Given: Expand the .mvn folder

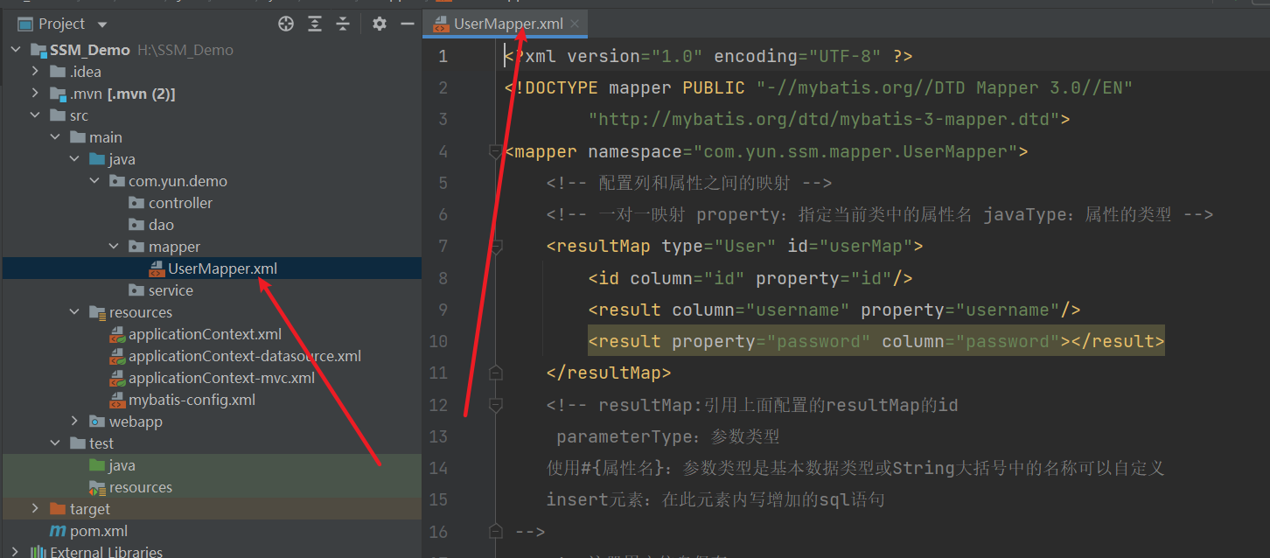Looking at the screenshot, I should pyautogui.click(x=36, y=94).
